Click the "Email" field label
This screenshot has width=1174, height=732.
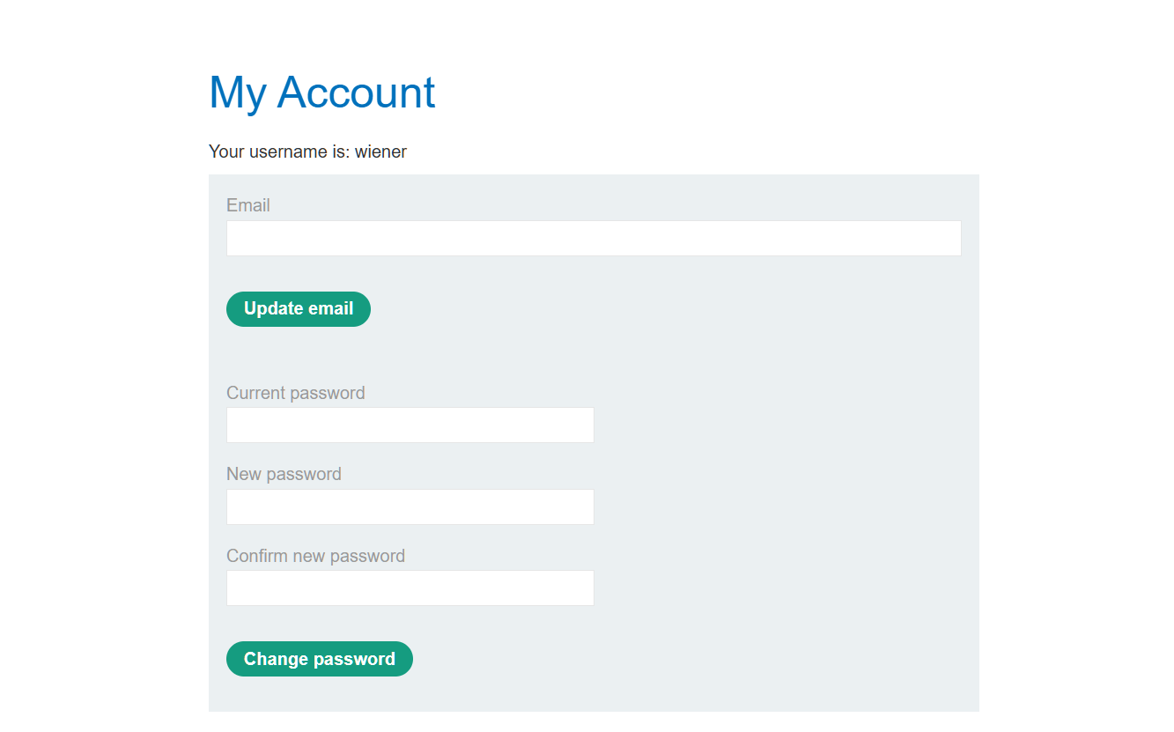248,205
